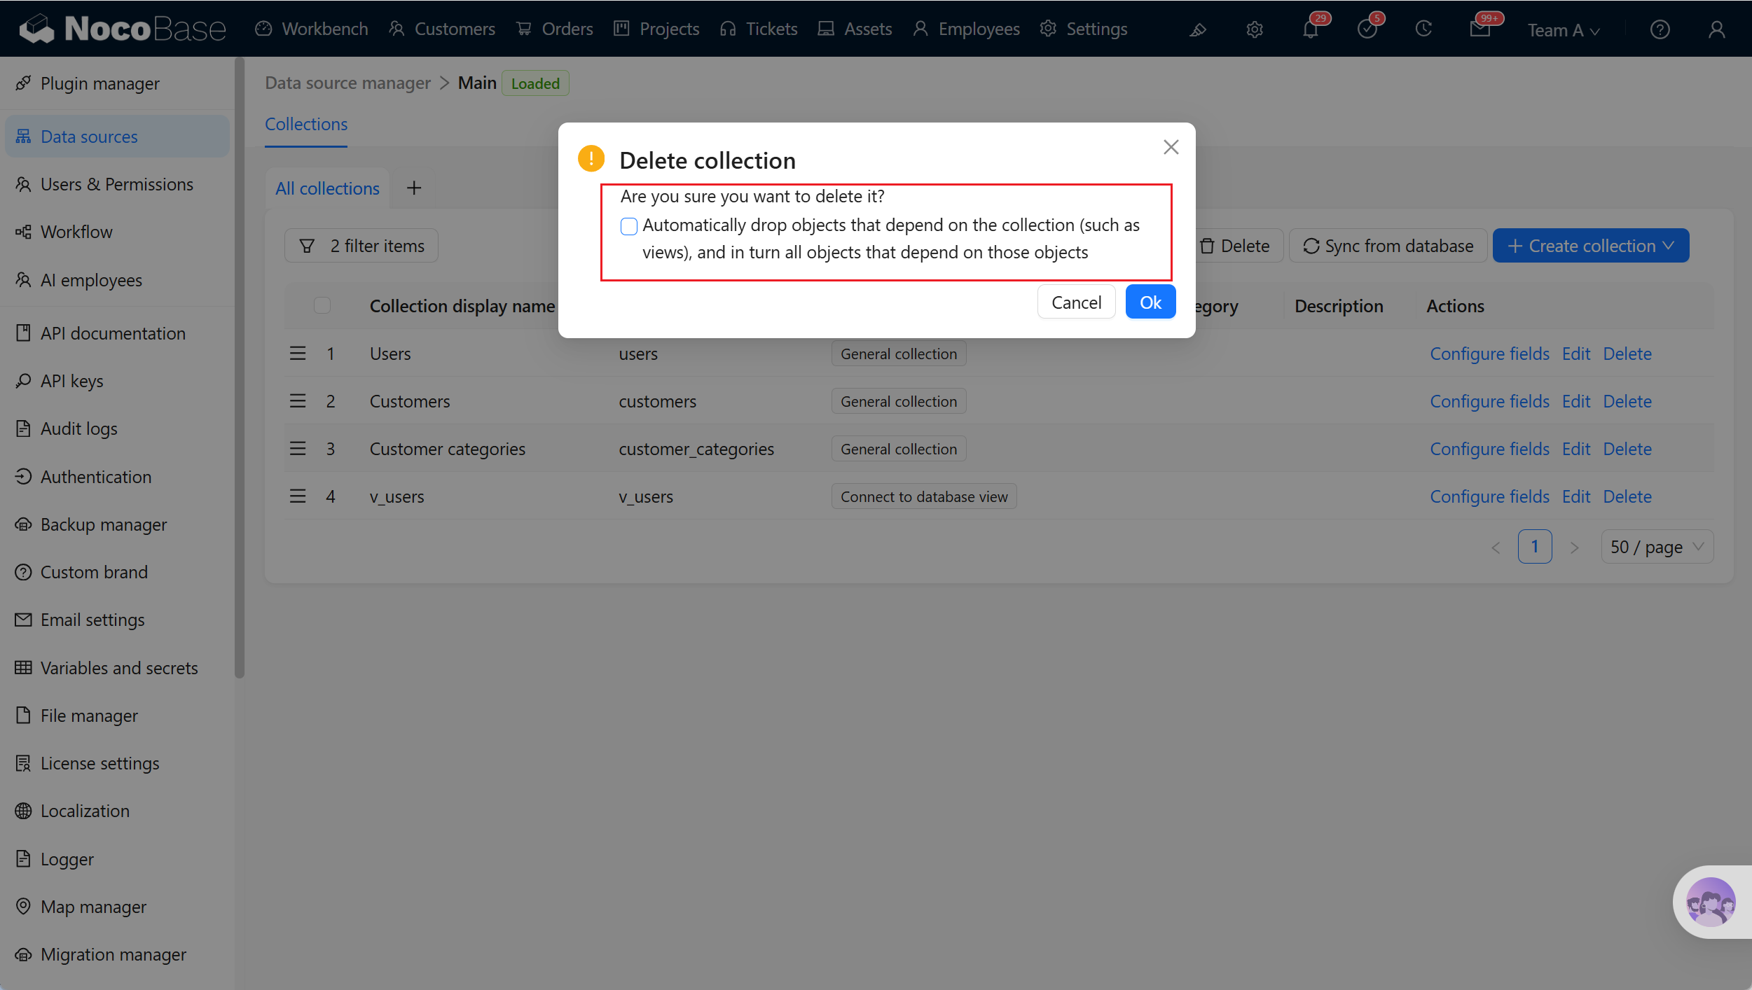Select the All collections tab
The height and width of the screenshot is (990, 1752).
pos(327,188)
